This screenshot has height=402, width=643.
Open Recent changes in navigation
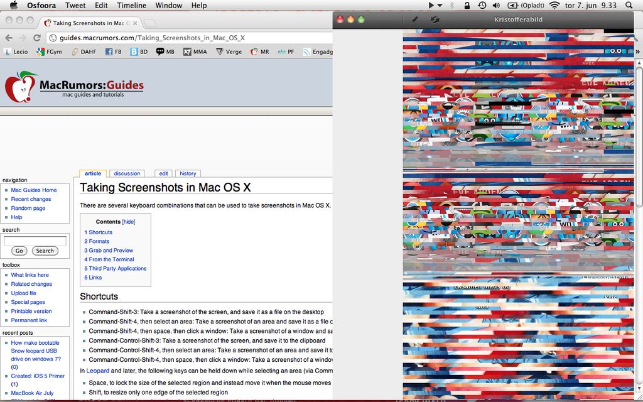point(31,199)
